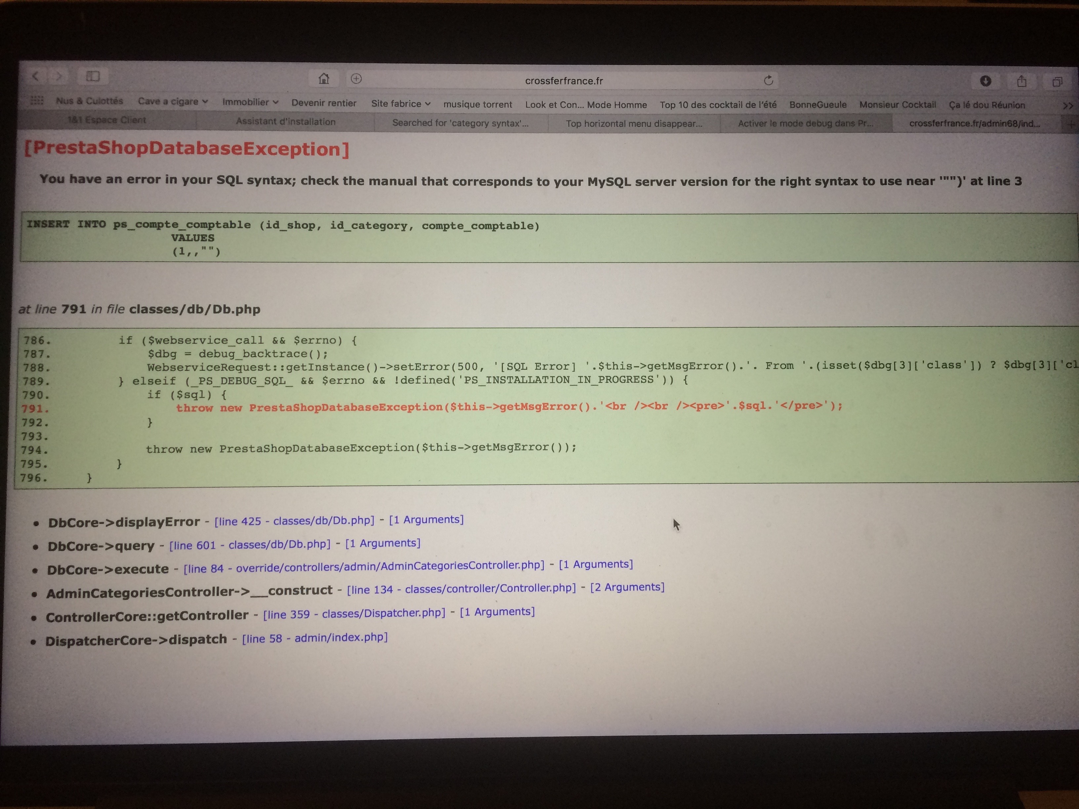Open the Favorites grid icon
The height and width of the screenshot is (809, 1079).
[37, 100]
